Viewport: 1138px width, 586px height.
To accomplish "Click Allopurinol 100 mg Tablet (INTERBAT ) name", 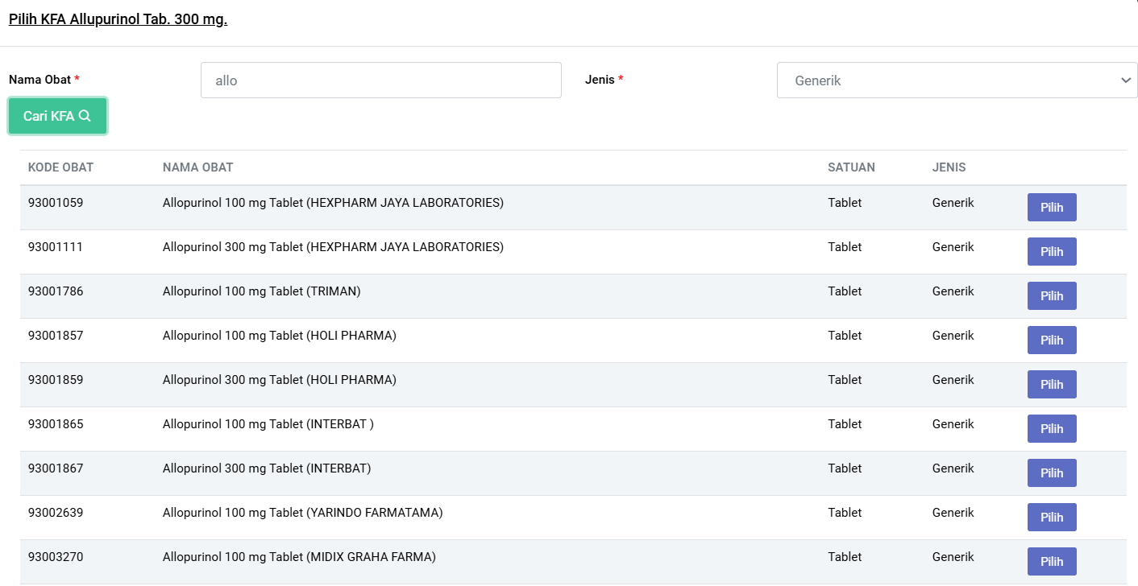I will [268, 424].
